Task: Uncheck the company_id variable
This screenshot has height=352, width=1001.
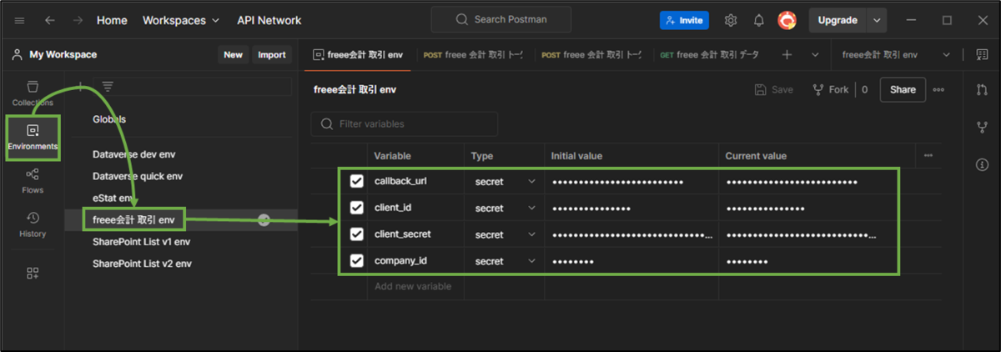Action: pos(357,261)
